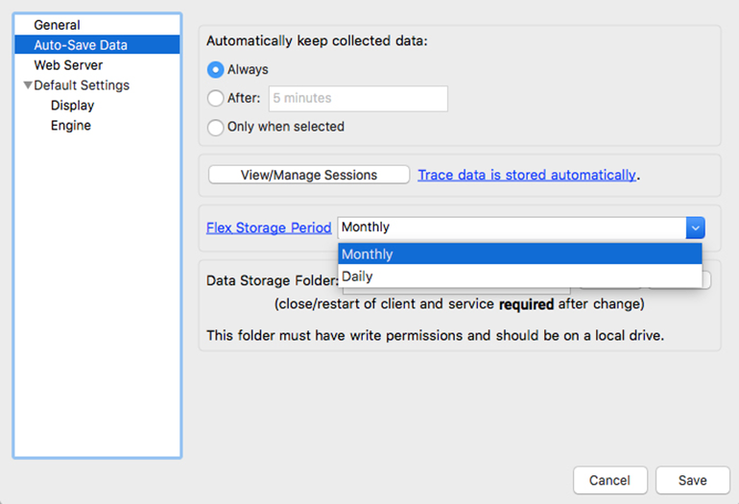Collapse the Default Settings tree triangle

(28, 85)
